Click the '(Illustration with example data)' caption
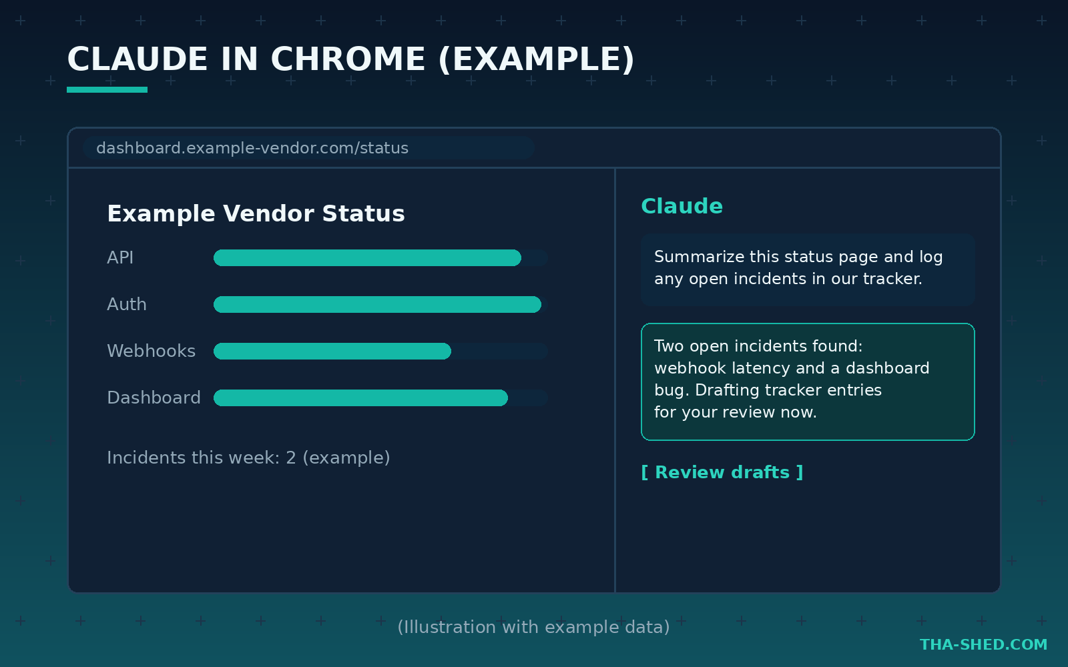The height and width of the screenshot is (667, 1068). coord(533,627)
